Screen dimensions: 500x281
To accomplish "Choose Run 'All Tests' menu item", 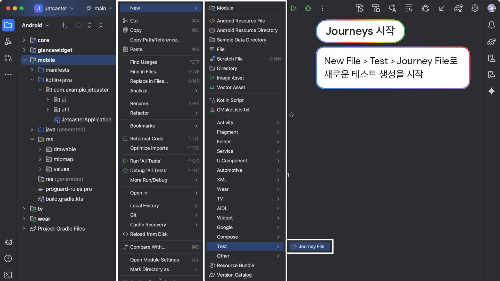I will pyautogui.click(x=161, y=161).
